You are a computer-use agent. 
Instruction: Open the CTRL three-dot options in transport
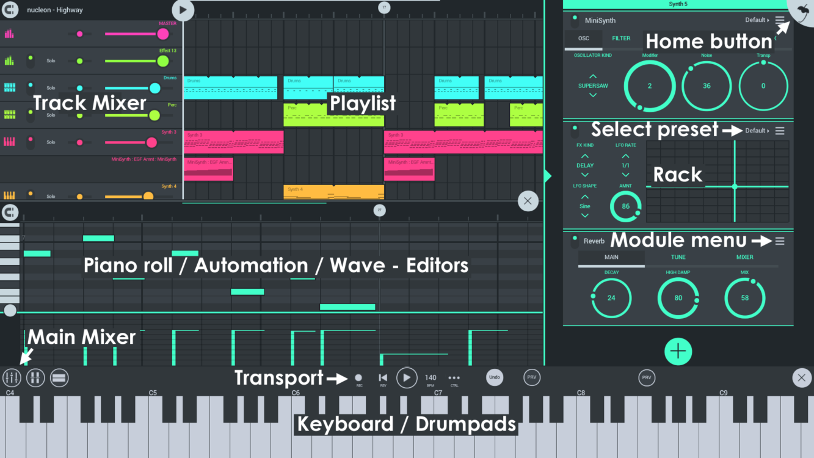click(454, 377)
